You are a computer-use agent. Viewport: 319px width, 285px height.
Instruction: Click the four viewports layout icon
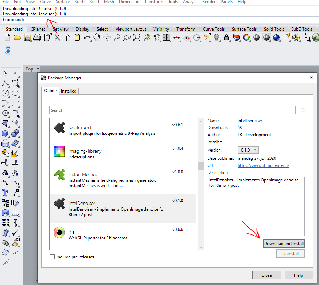click(x=167, y=38)
